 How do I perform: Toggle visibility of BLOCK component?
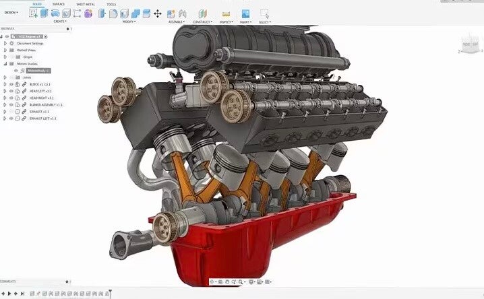click(11, 84)
